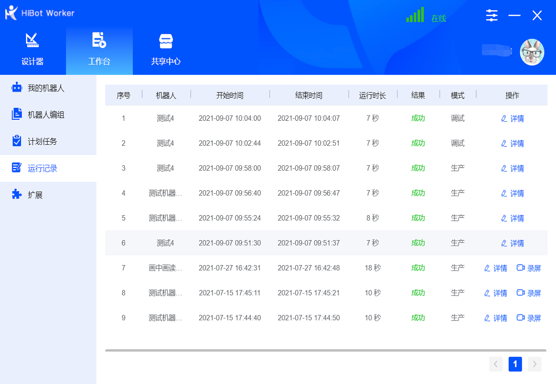Image resolution: width=556 pixels, height=384 pixels.
Task: Click the rabbit user avatar
Action: tap(531, 52)
